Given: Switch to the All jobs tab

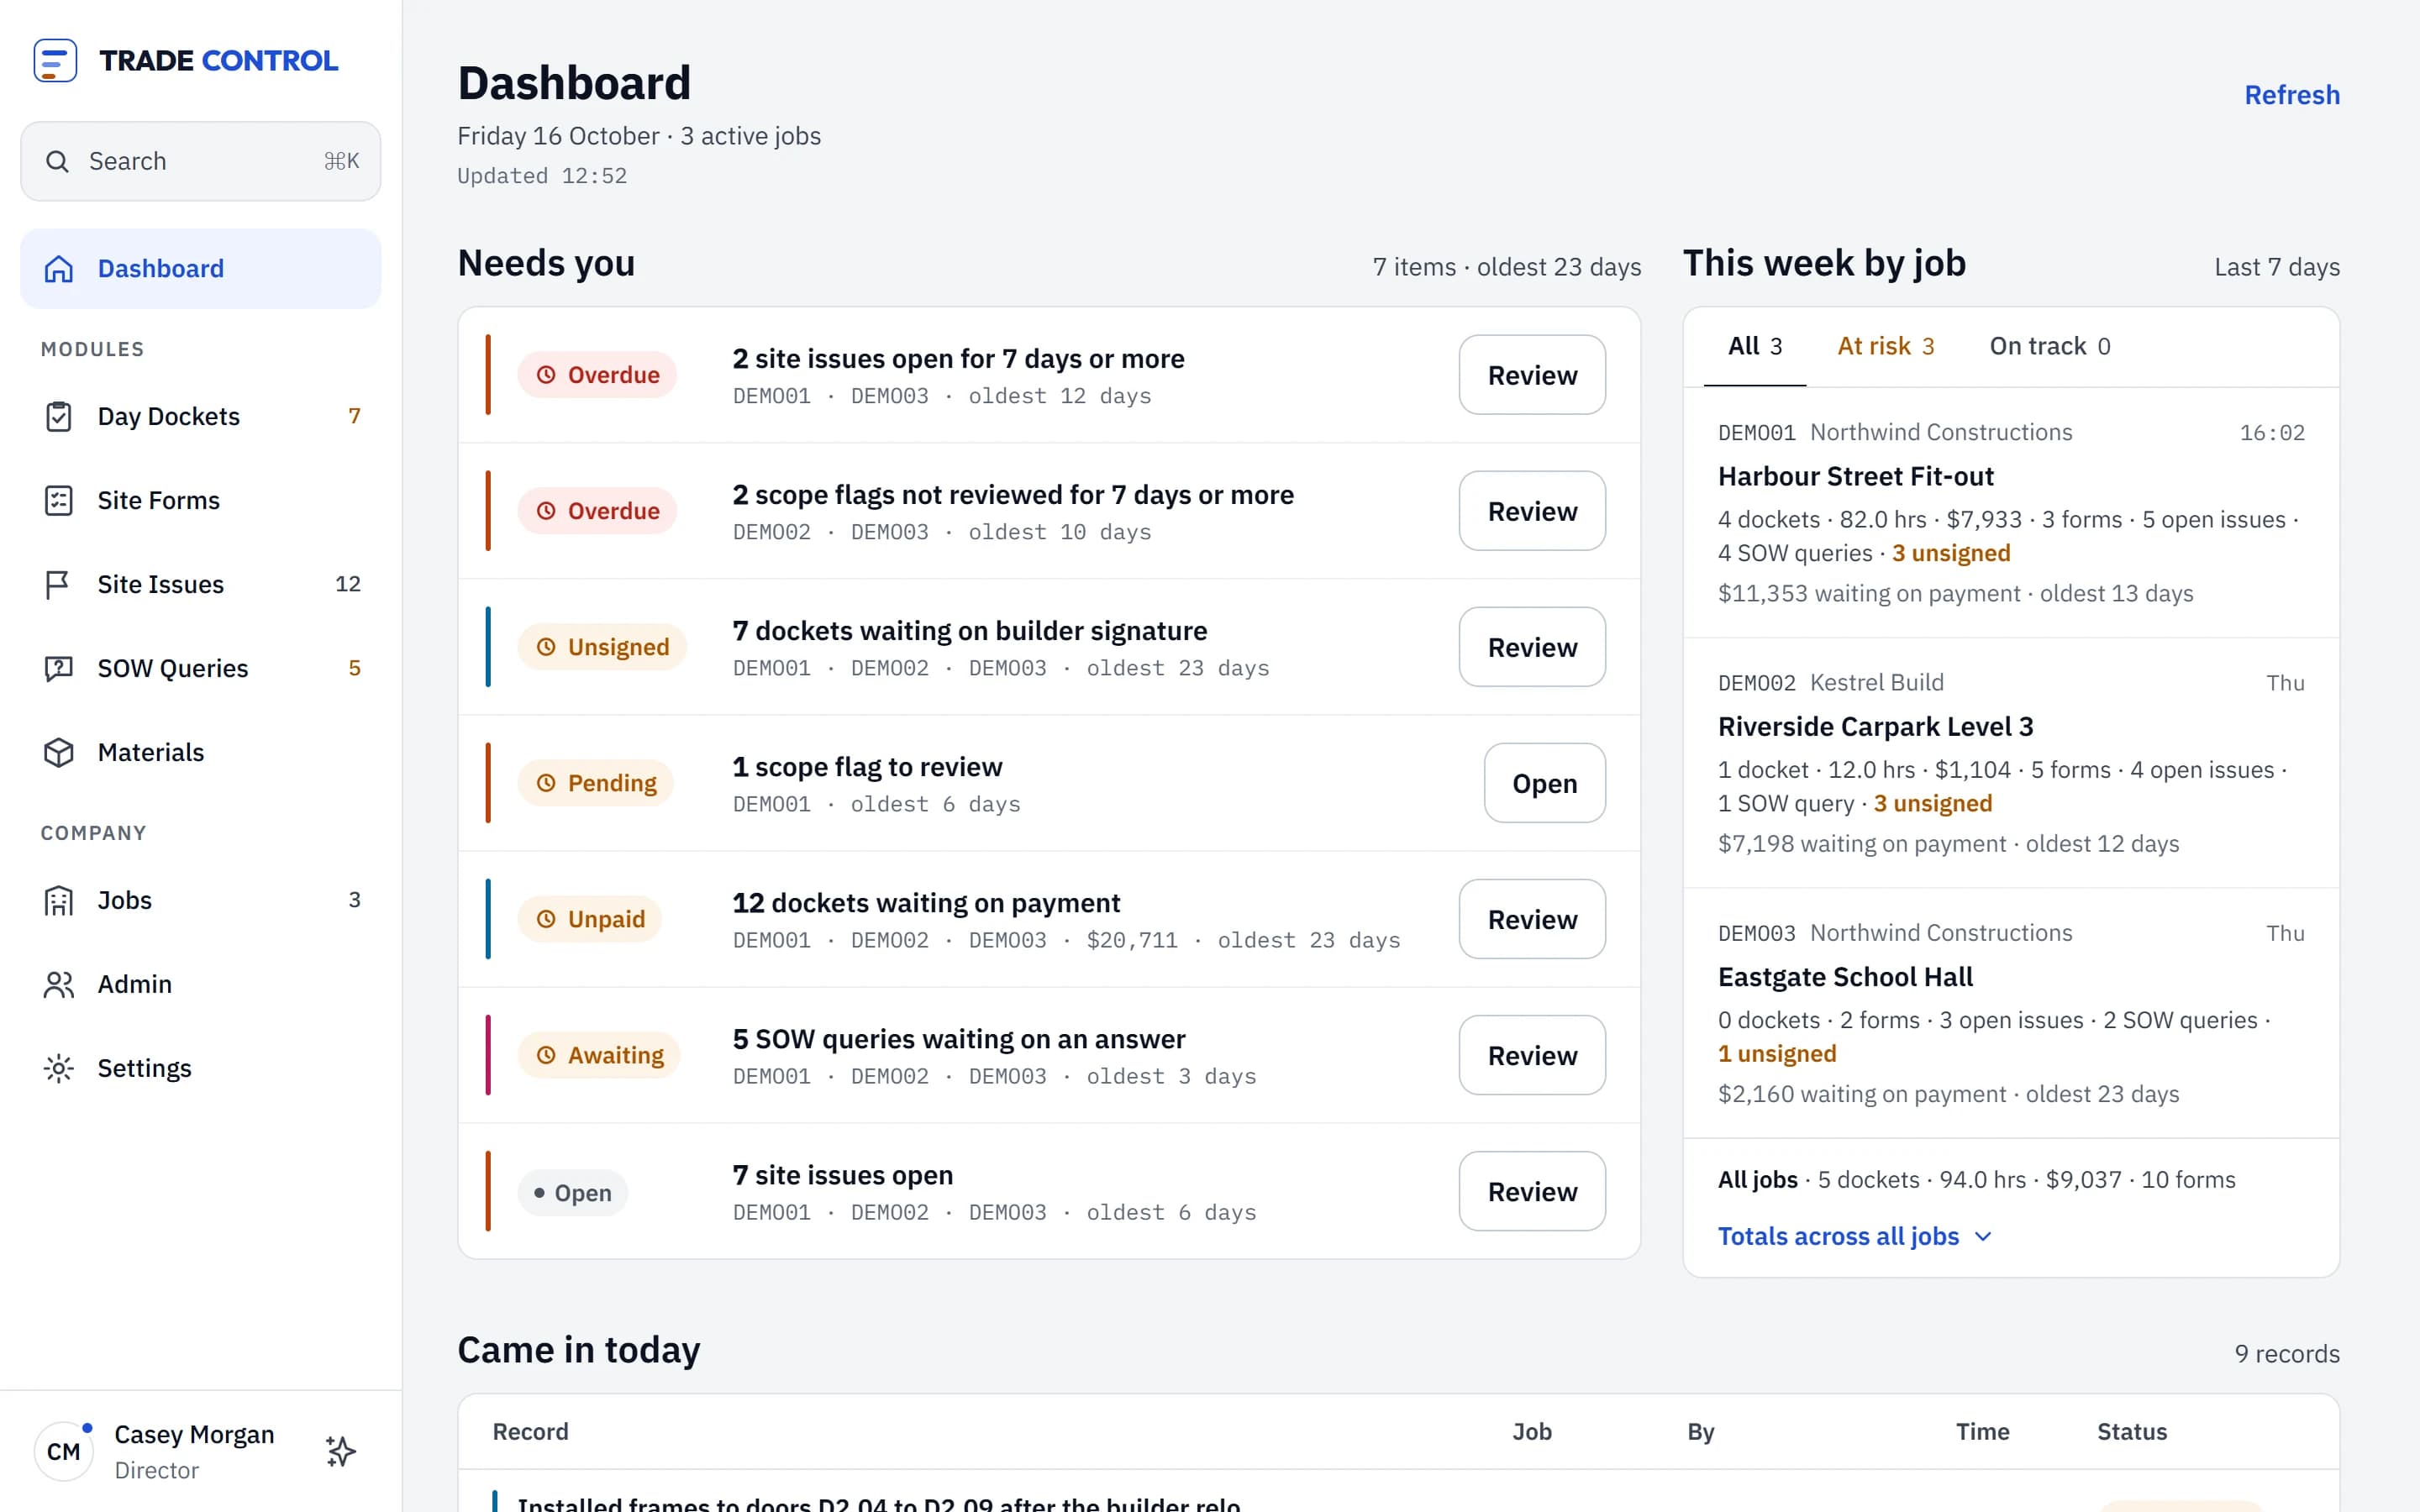Looking at the screenshot, I should 1755,346.
